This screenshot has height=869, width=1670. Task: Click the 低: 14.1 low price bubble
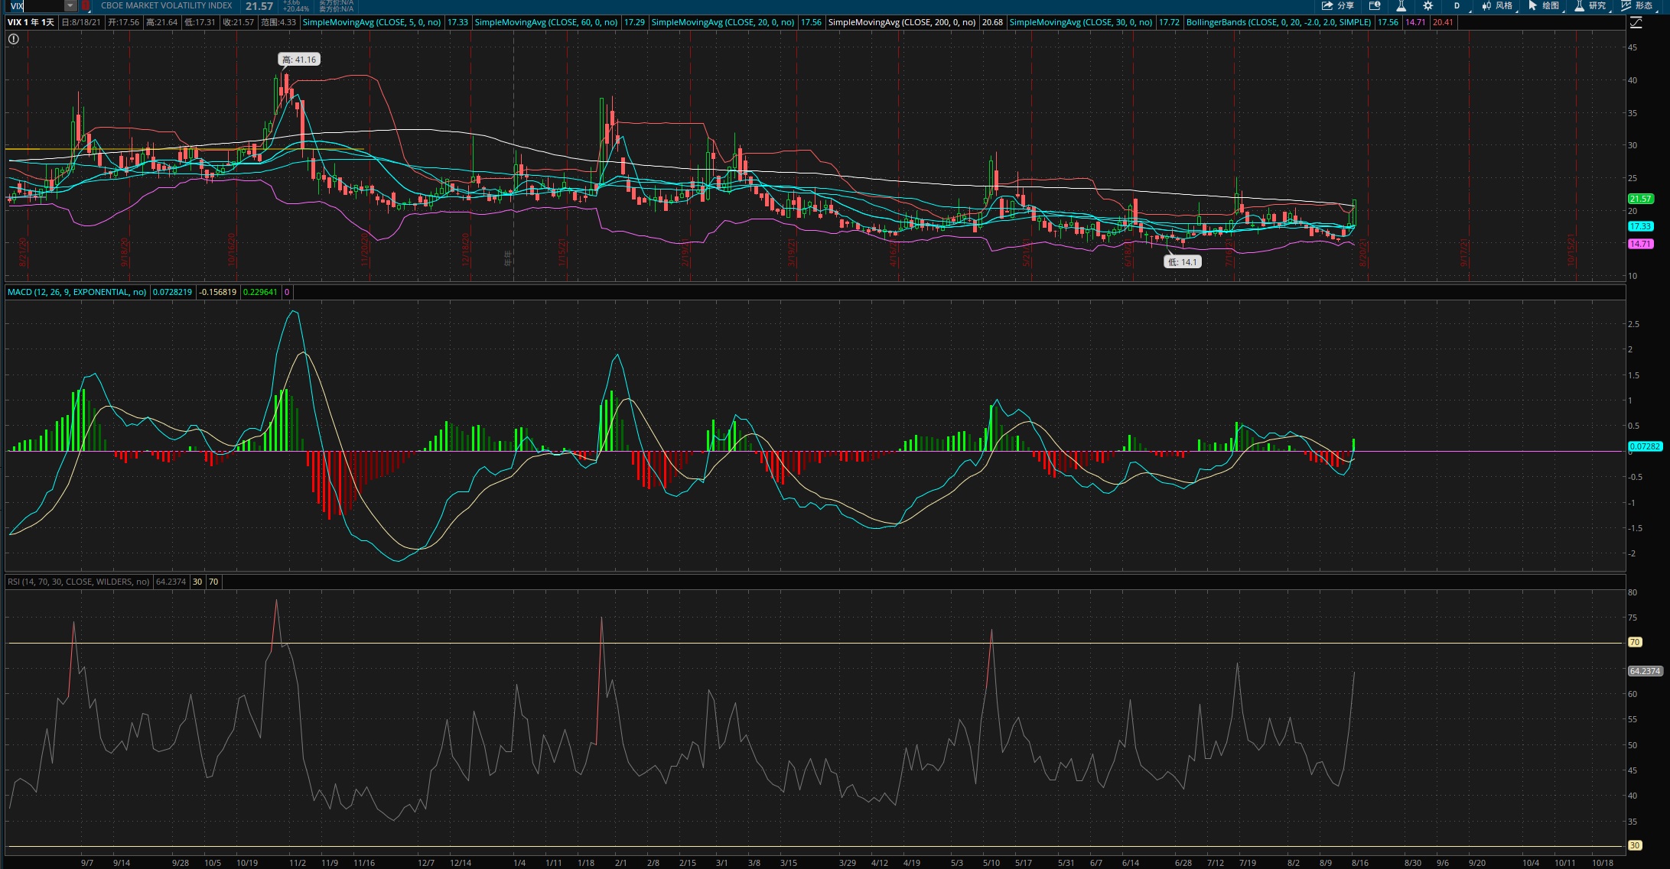[1182, 261]
